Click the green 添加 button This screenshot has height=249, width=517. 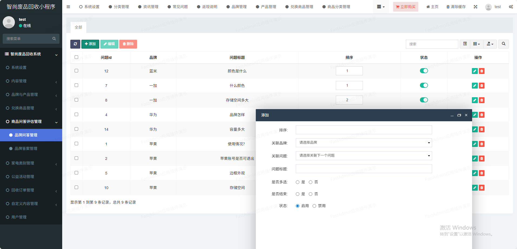tap(90, 44)
